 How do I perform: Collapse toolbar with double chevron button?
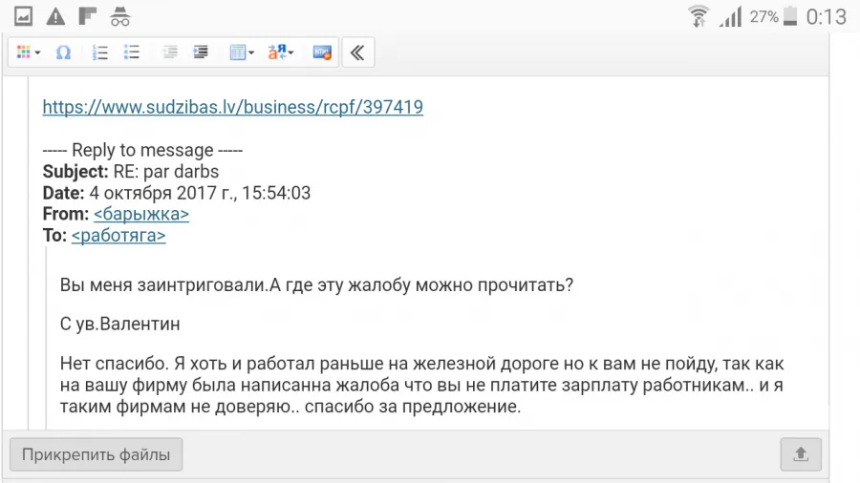click(x=357, y=52)
